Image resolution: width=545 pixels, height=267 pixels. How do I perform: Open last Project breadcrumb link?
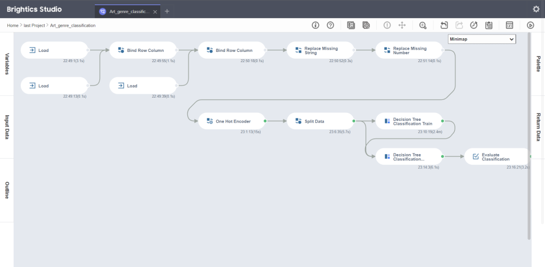34,25
